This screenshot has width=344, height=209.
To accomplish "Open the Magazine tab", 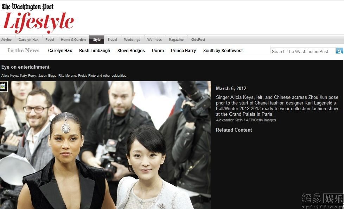I will [176, 40].
